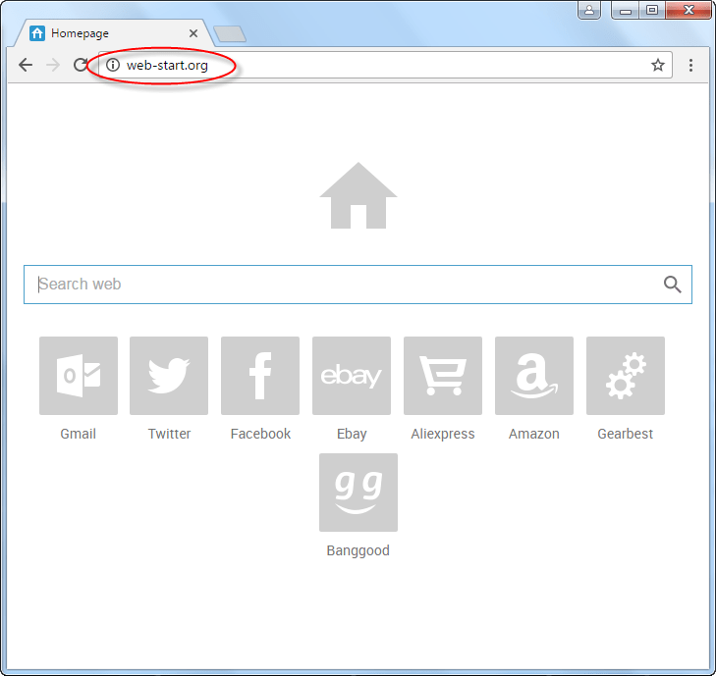This screenshot has height=676, width=716.
Task: Open the Facebook shortcut tile
Action: [x=260, y=376]
